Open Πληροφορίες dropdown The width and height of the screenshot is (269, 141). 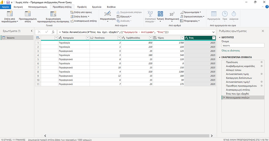[x=190, y=21]
